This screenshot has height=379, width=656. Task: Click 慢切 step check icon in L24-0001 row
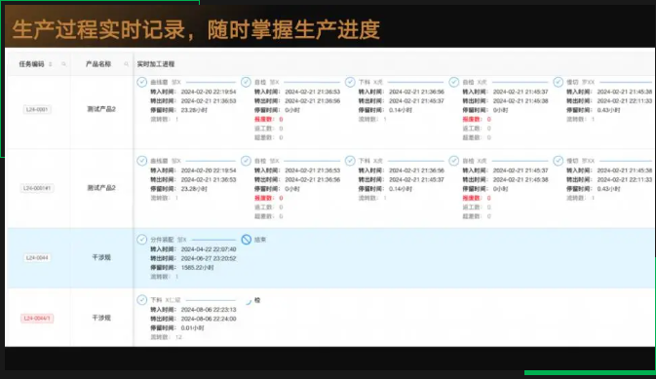click(559, 82)
